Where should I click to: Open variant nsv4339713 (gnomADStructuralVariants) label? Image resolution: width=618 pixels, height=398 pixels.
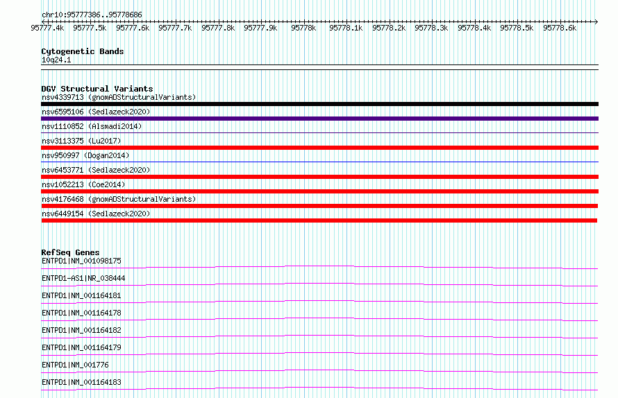[x=119, y=97]
